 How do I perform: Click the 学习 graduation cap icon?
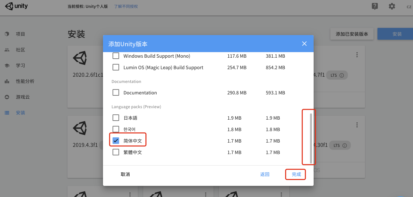(x=7, y=66)
